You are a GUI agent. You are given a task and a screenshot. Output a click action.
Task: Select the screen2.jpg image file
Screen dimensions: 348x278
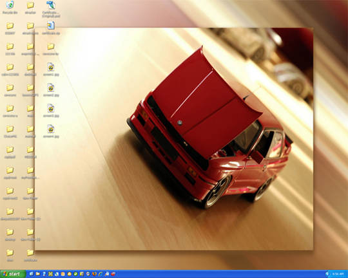[x=51, y=90]
